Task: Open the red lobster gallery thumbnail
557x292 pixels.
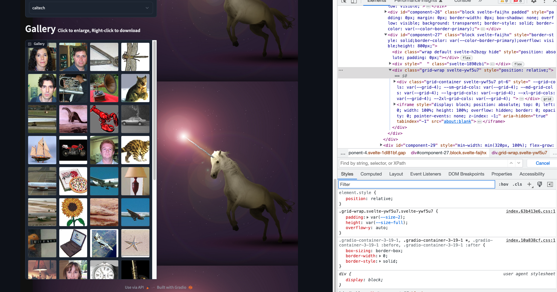Action: 104,119
